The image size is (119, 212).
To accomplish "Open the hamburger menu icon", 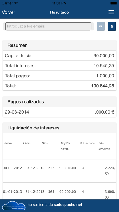I will coord(111,12).
